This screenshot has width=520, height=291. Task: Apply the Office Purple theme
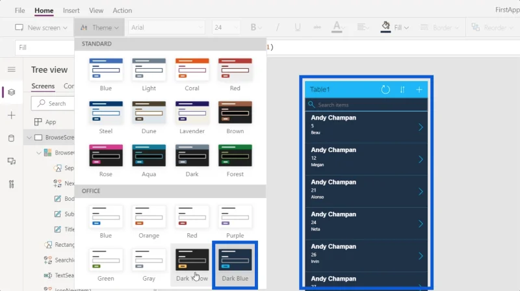point(235,222)
